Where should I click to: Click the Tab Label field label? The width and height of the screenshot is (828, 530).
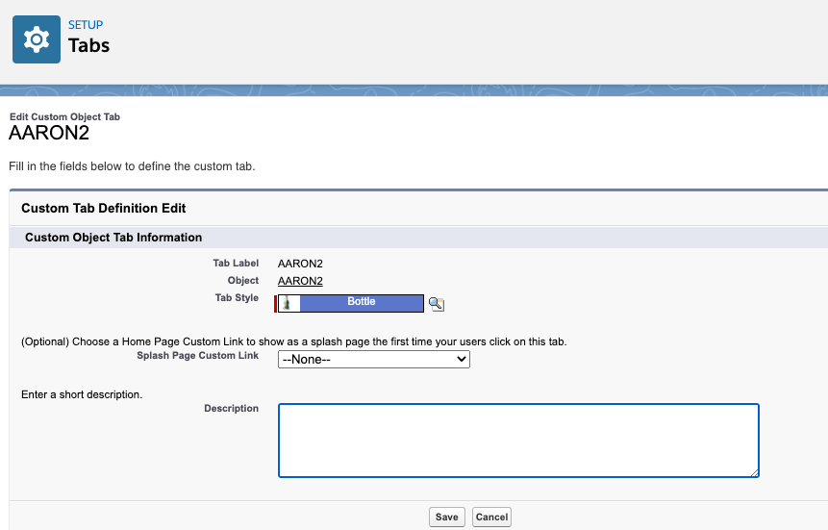(236, 264)
